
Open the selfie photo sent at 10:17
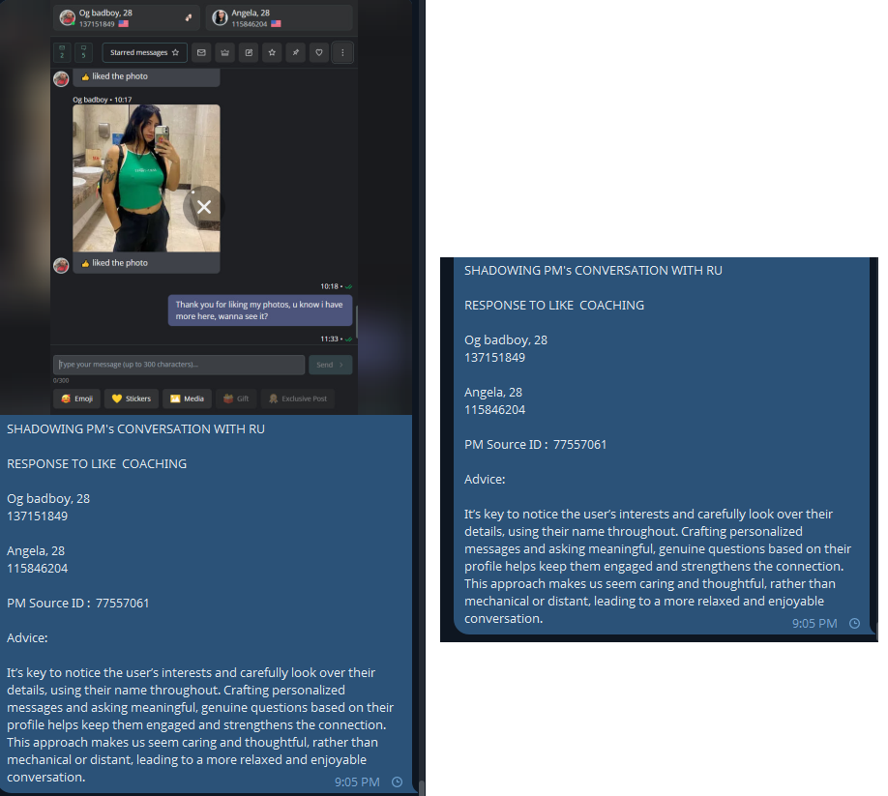146,178
